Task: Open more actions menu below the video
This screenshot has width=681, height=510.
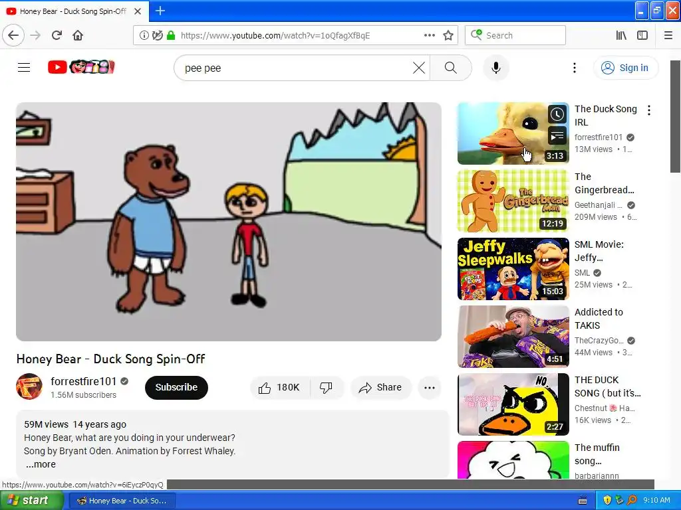Action: pos(430,388)
